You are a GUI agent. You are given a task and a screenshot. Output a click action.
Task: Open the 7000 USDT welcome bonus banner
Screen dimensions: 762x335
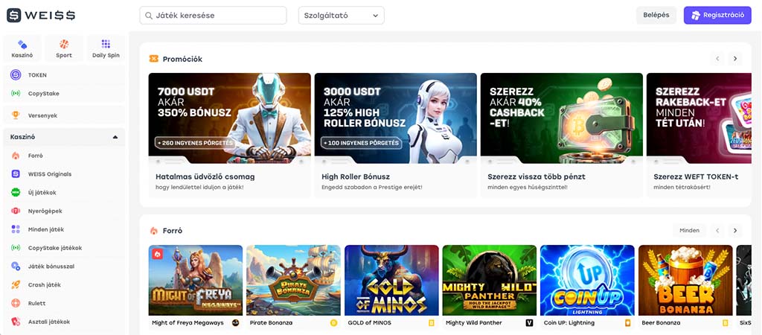(x=229, y=118)
